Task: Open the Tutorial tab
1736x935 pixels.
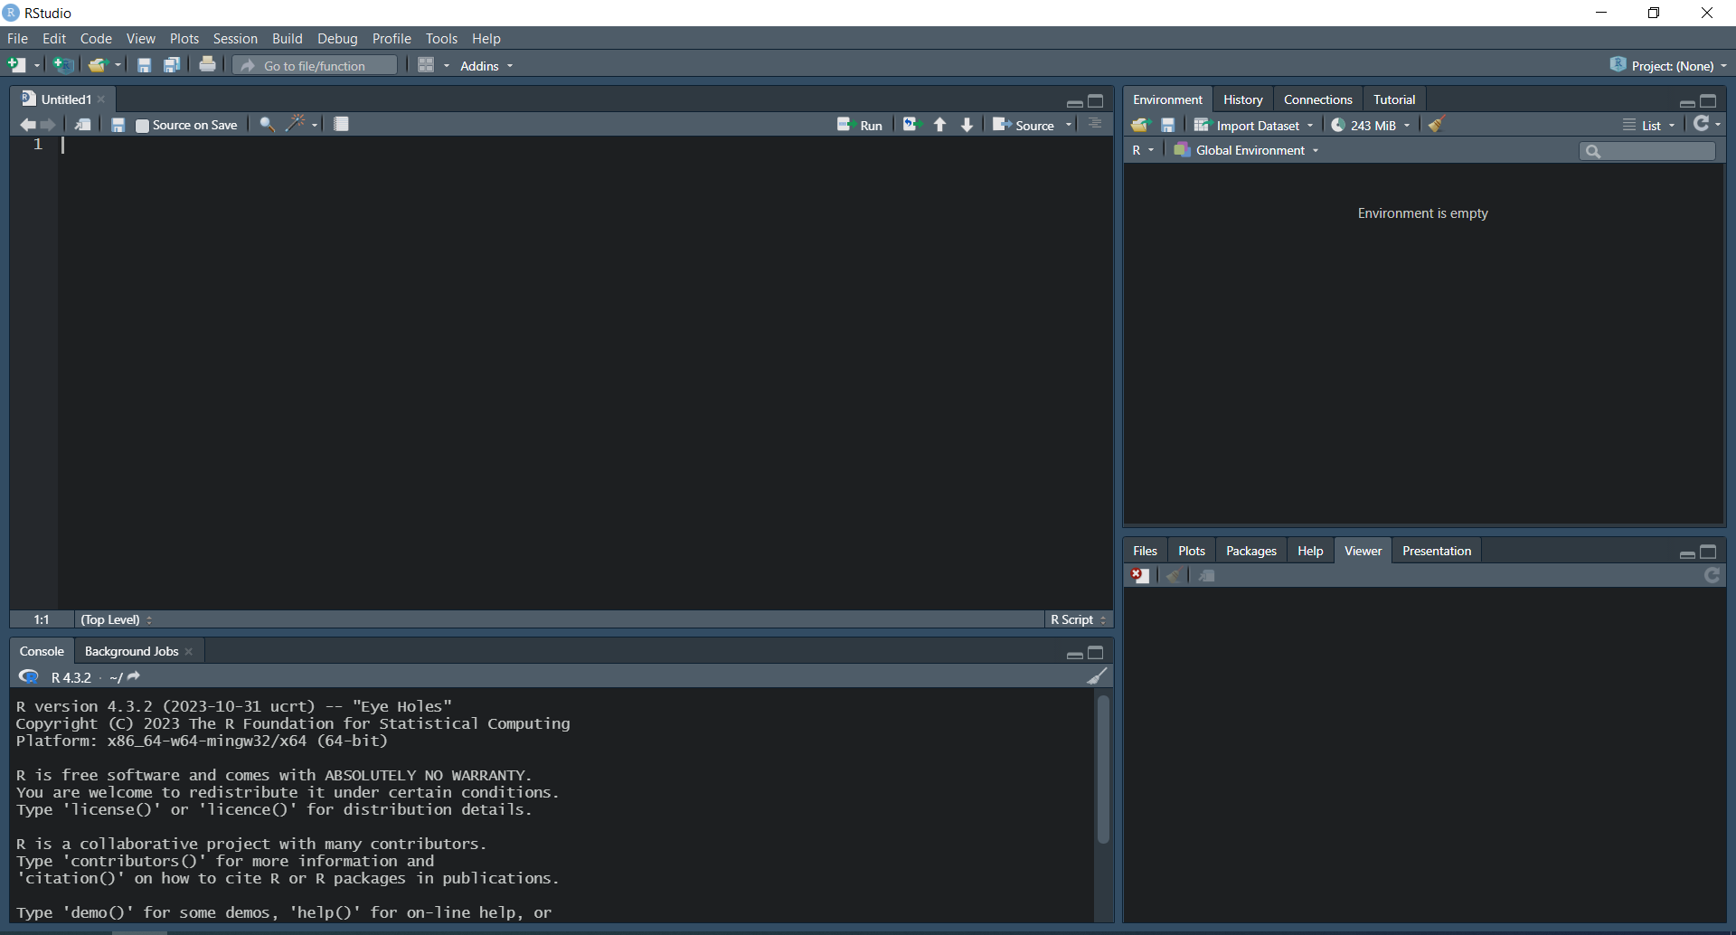Action: pos(1393,99)
